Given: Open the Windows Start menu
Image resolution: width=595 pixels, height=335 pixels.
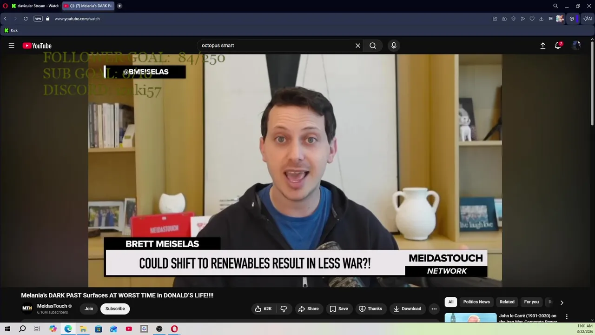Looking at the screenshot, I should [7, 329].
